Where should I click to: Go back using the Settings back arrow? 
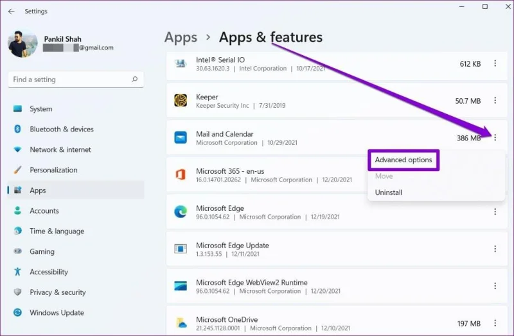click(x=12, y=12)
